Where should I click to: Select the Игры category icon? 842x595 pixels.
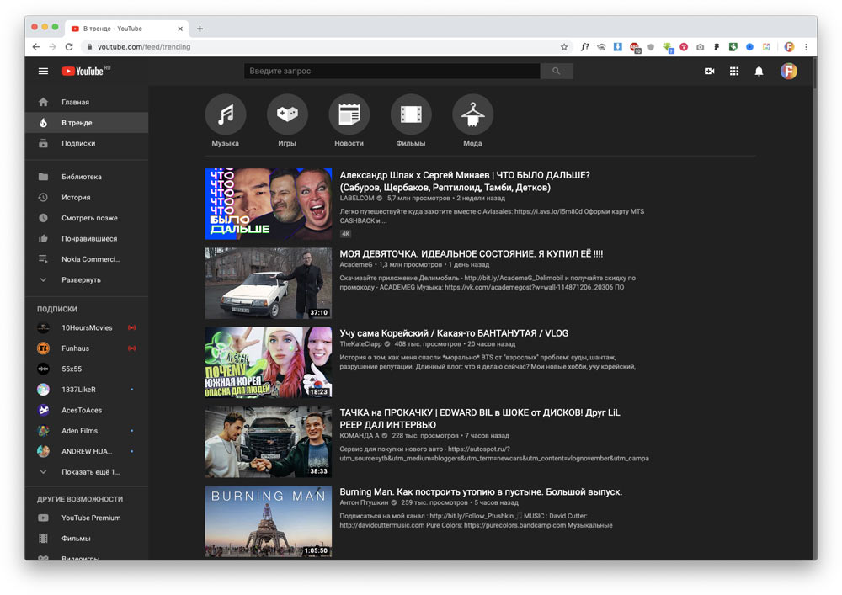click(287, 114)
